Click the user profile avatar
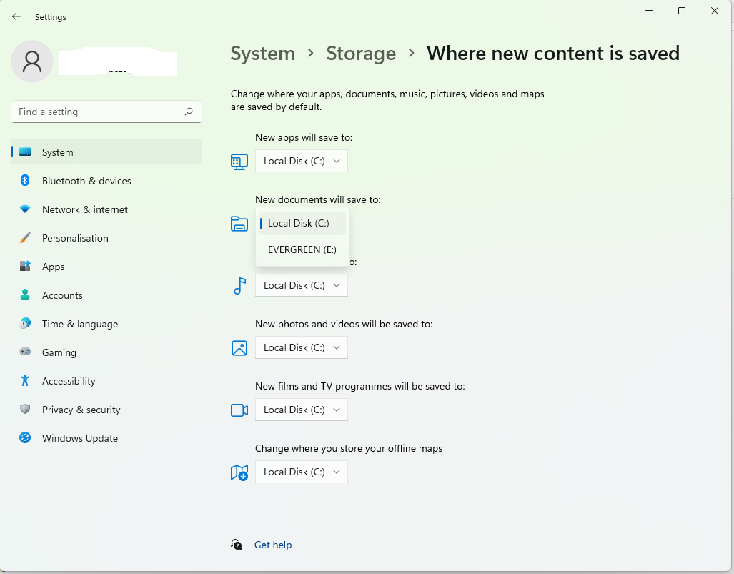734x574 pixels. point(32,61)
